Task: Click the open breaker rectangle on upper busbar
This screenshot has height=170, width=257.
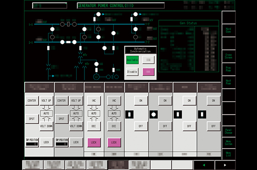Action: [x=68, y=24]
